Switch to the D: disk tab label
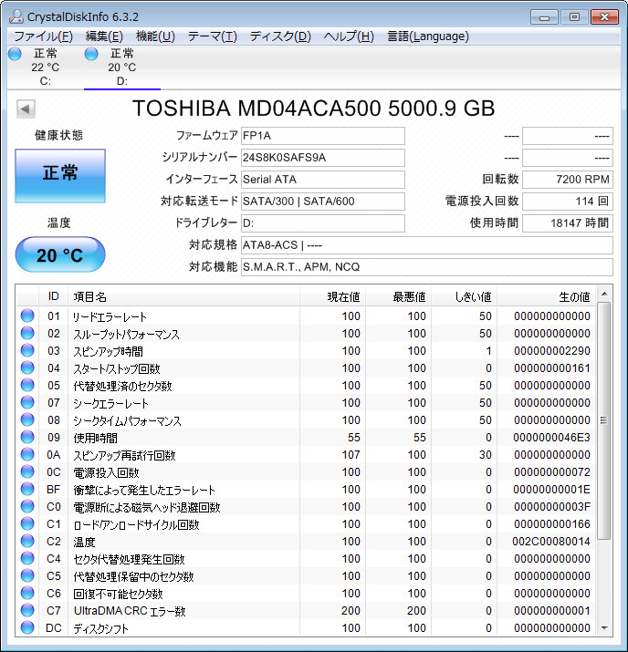628x652 pixels. point(122,81)
